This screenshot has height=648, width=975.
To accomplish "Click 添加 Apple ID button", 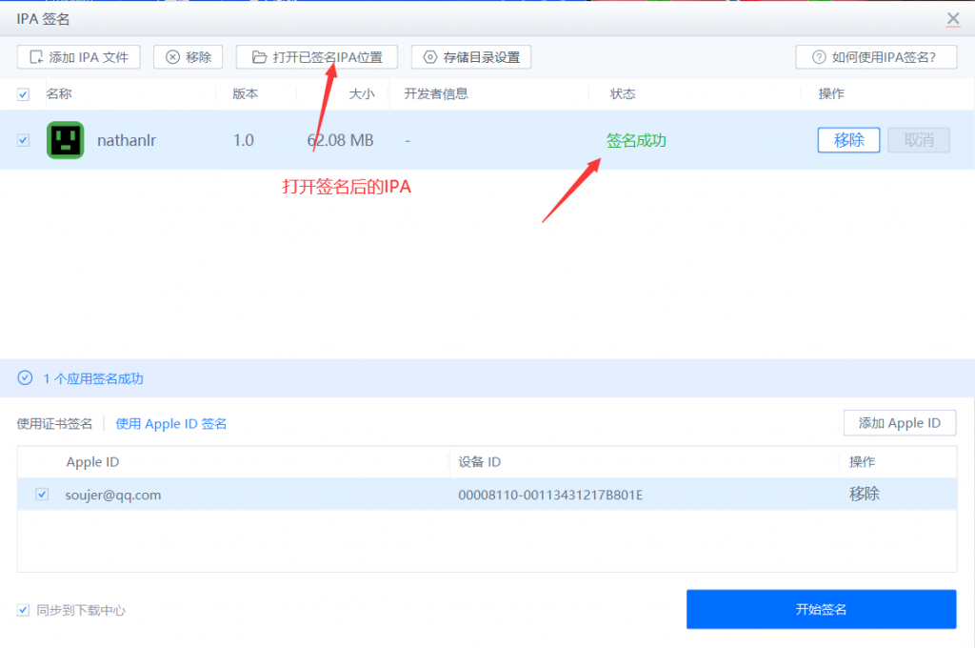I will 900,423.
